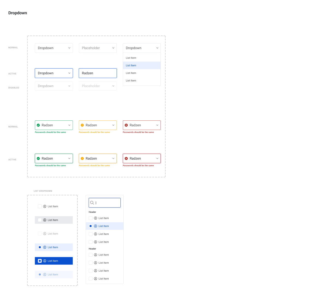
Task: Choose third List Item in expanded Dropdown menu
Action: [x=142, y=73]
